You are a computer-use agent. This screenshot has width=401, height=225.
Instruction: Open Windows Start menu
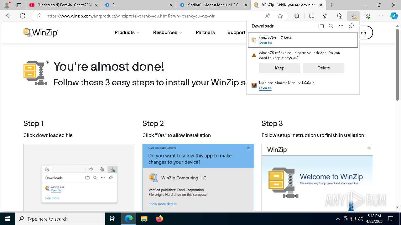click(8, 219)
